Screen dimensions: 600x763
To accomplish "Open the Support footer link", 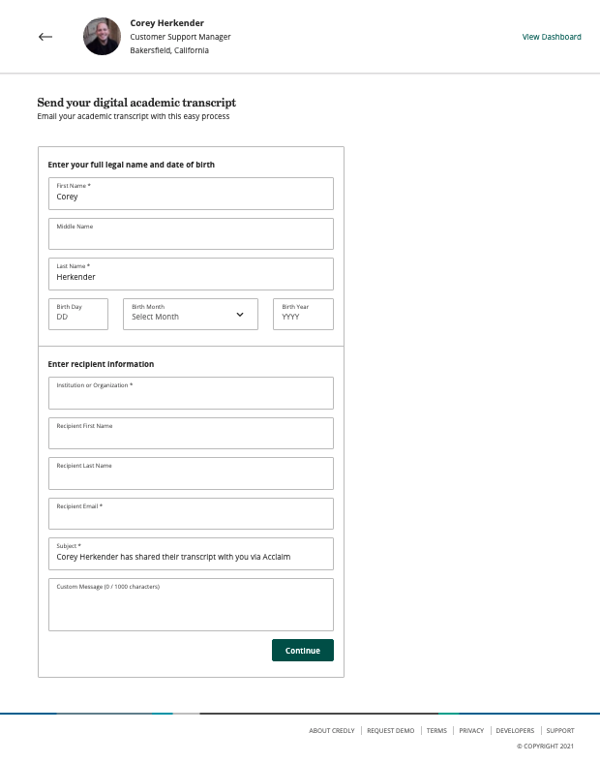I will click(560, 730).
